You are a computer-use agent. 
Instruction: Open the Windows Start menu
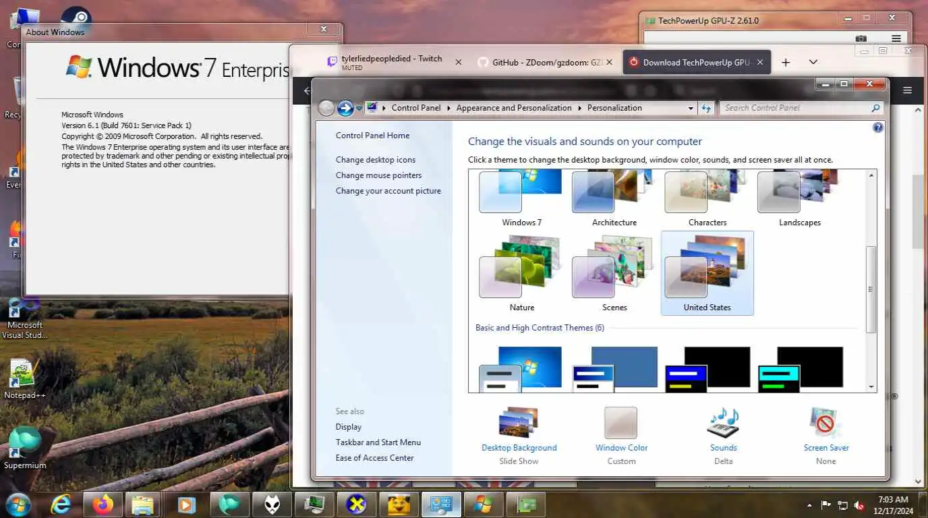click(x=18, y=504)
